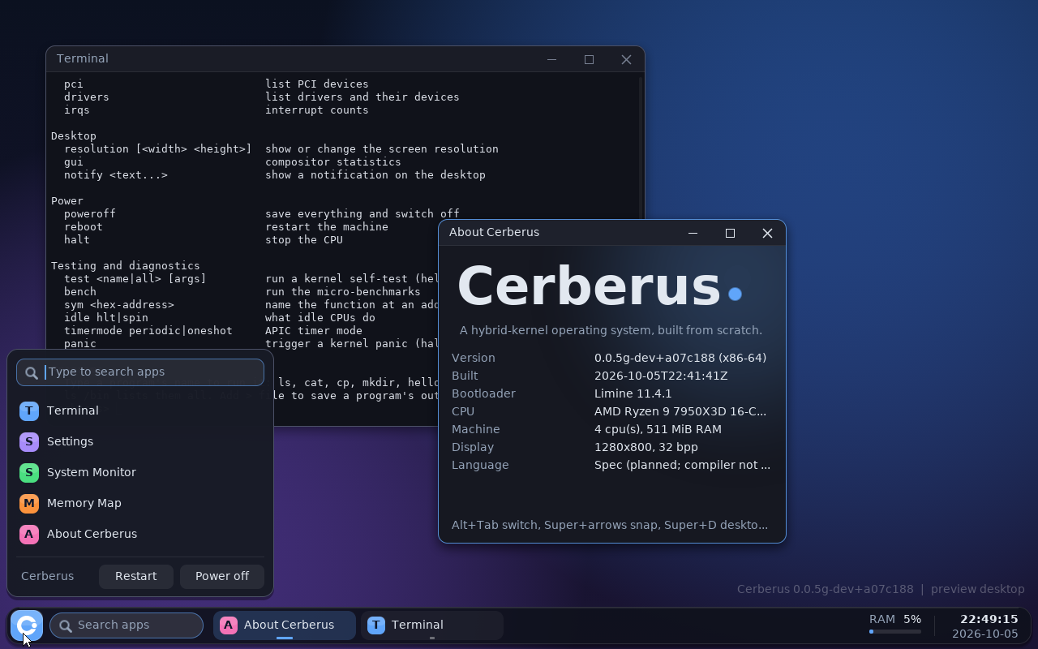Maximize the Terminal window
Image resolution: width=1038 pixels, height=649 pixels.
589,59
